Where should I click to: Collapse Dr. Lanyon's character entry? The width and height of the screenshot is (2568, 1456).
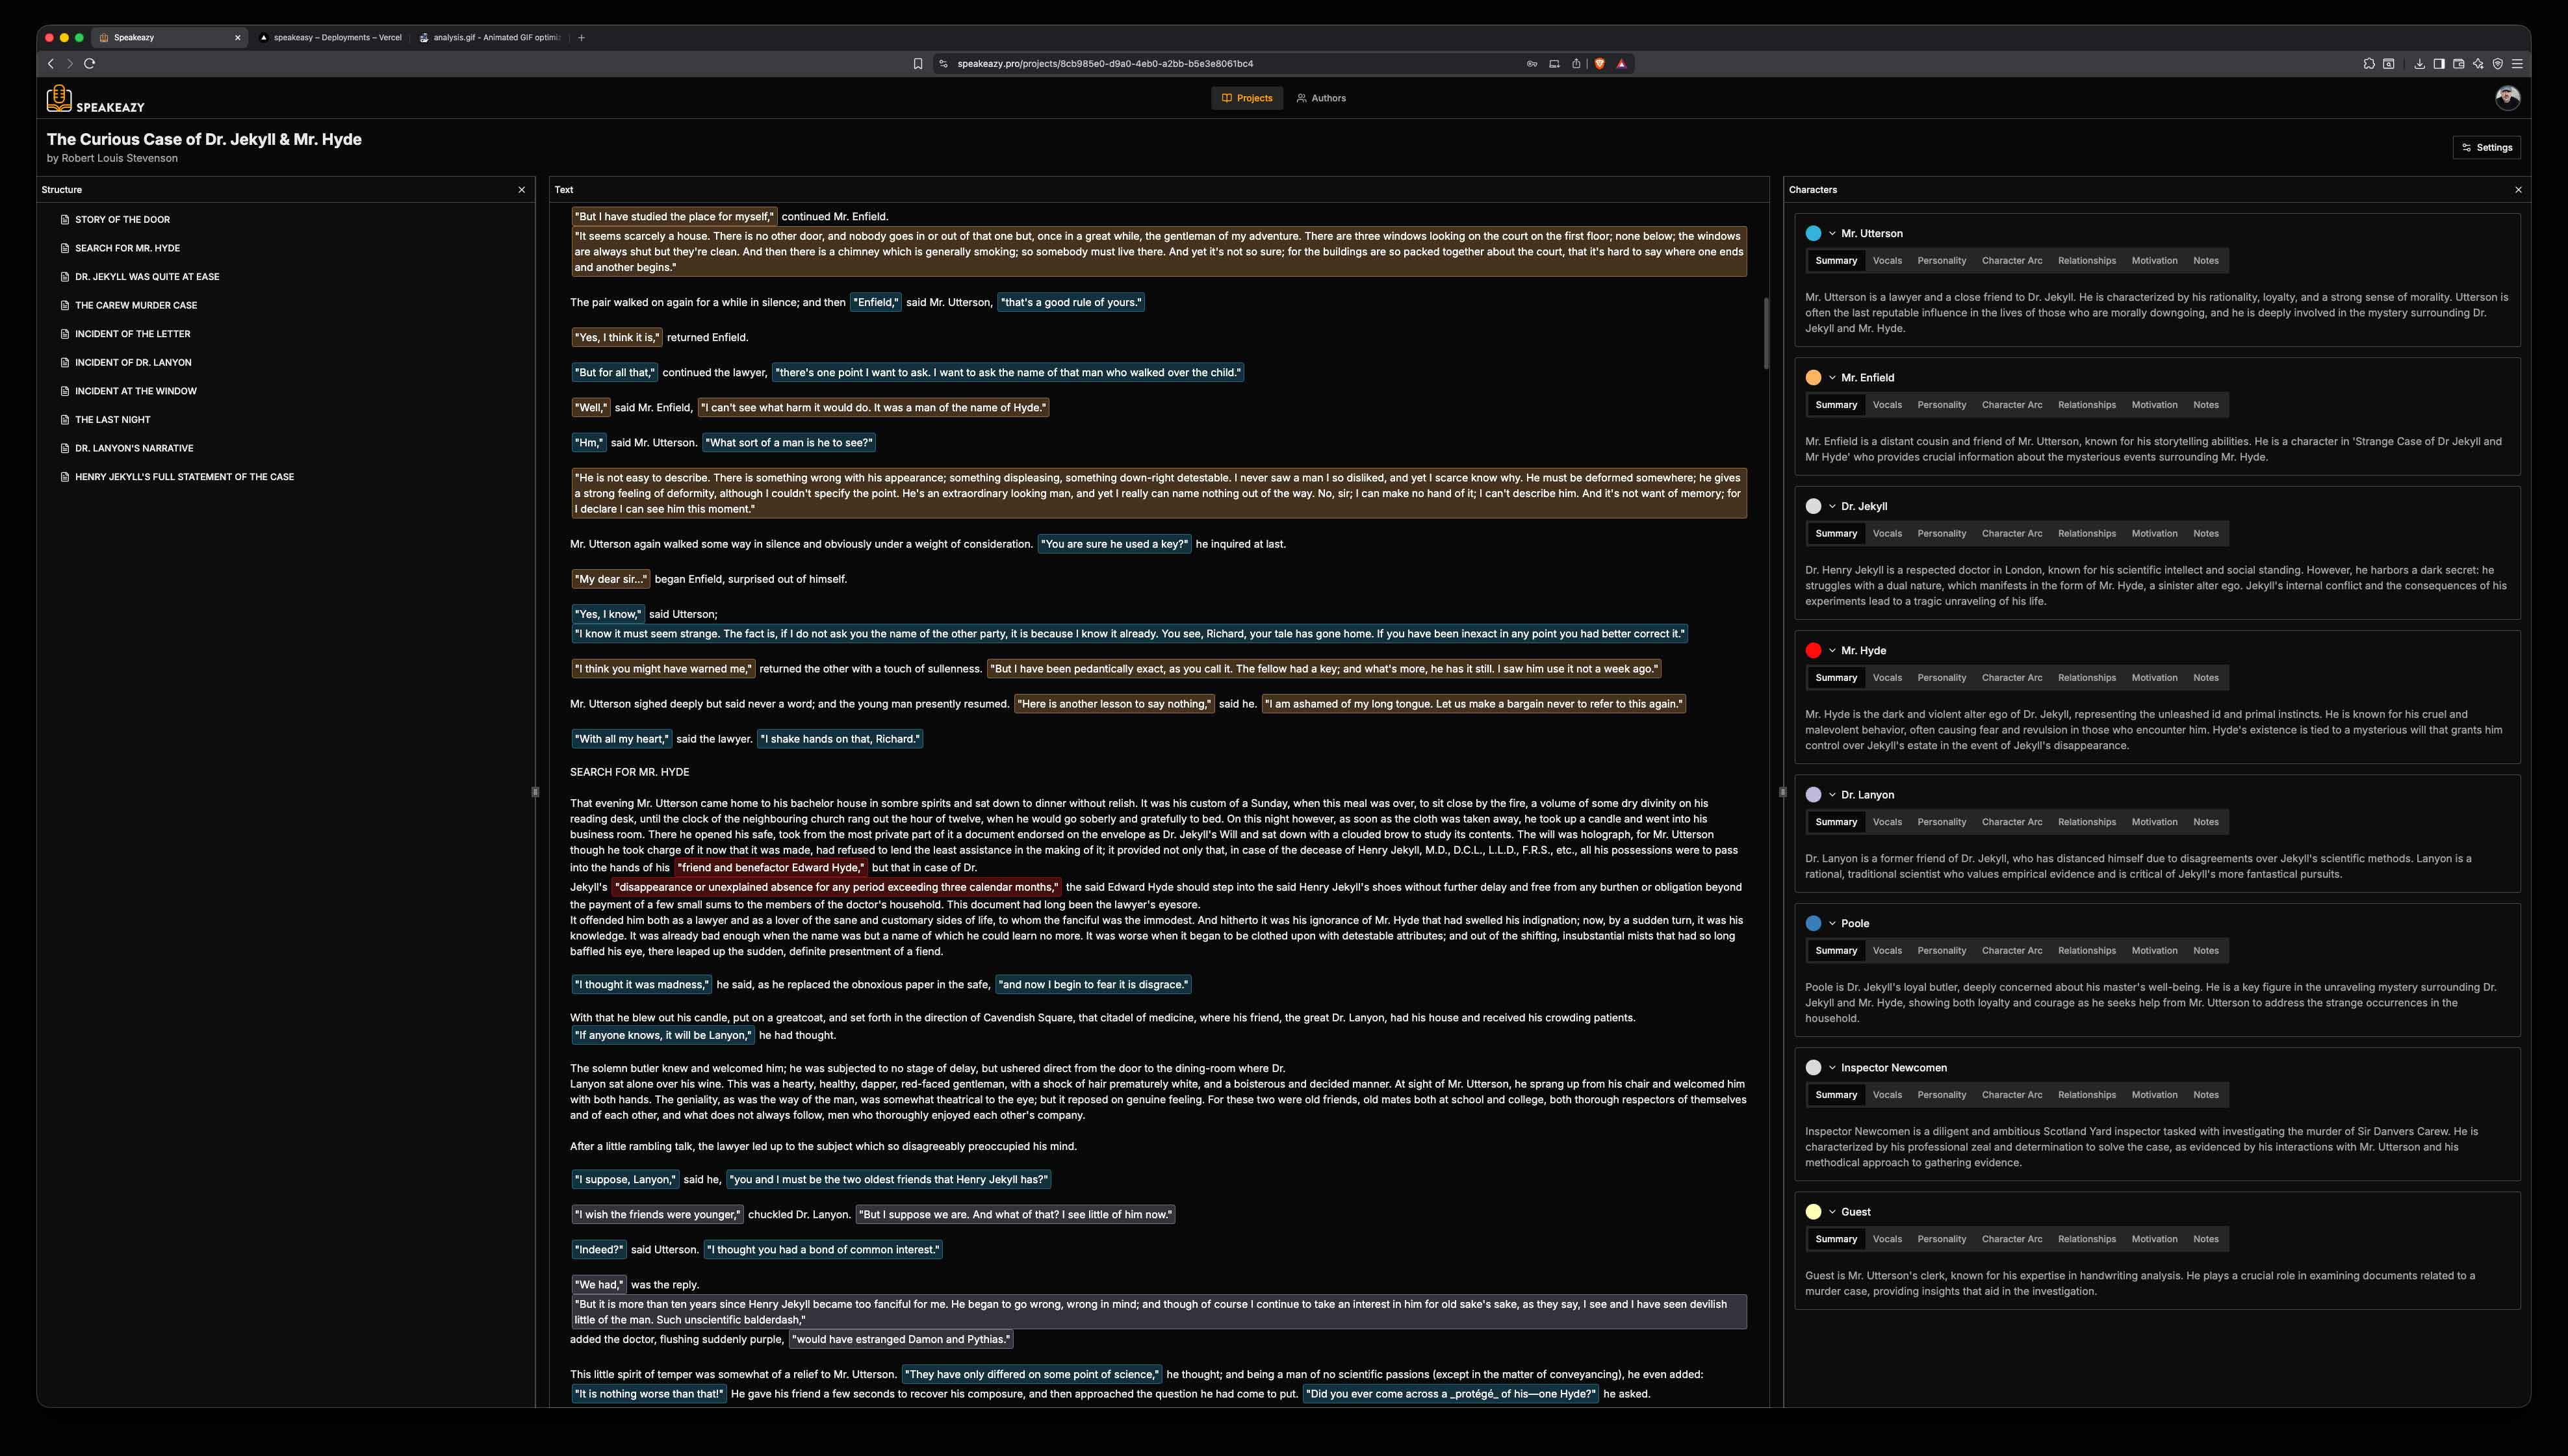pyautogui.click(x=1832, y=794)
